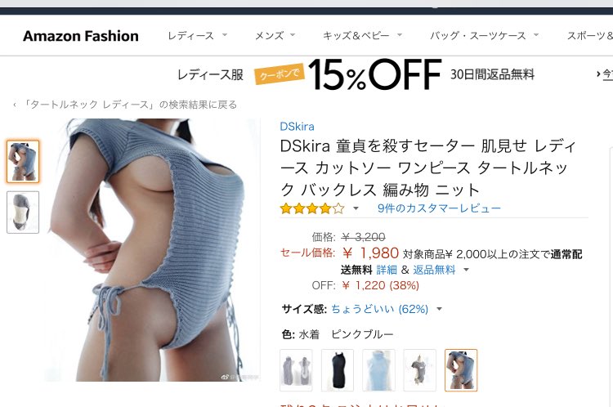Select the second product thumbnail on left
Viewport: 613px width, 407px height.
pos(23,212)
